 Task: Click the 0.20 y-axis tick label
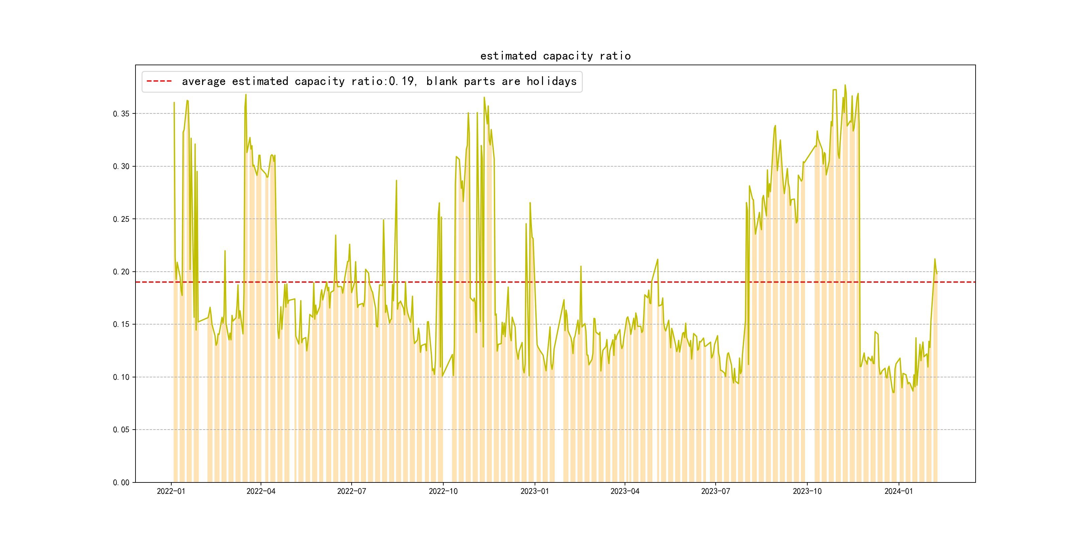coord(121,272)
